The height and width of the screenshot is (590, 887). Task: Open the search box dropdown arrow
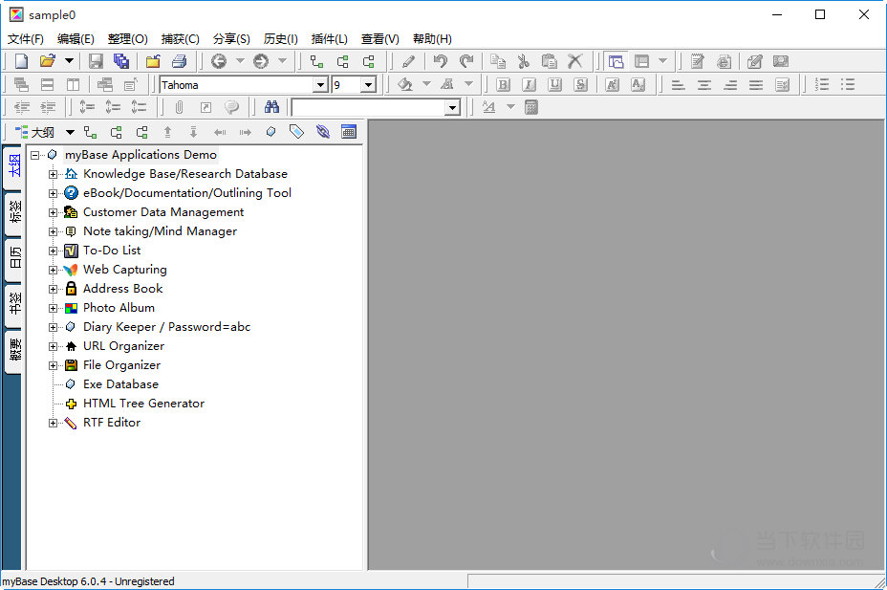452,107
